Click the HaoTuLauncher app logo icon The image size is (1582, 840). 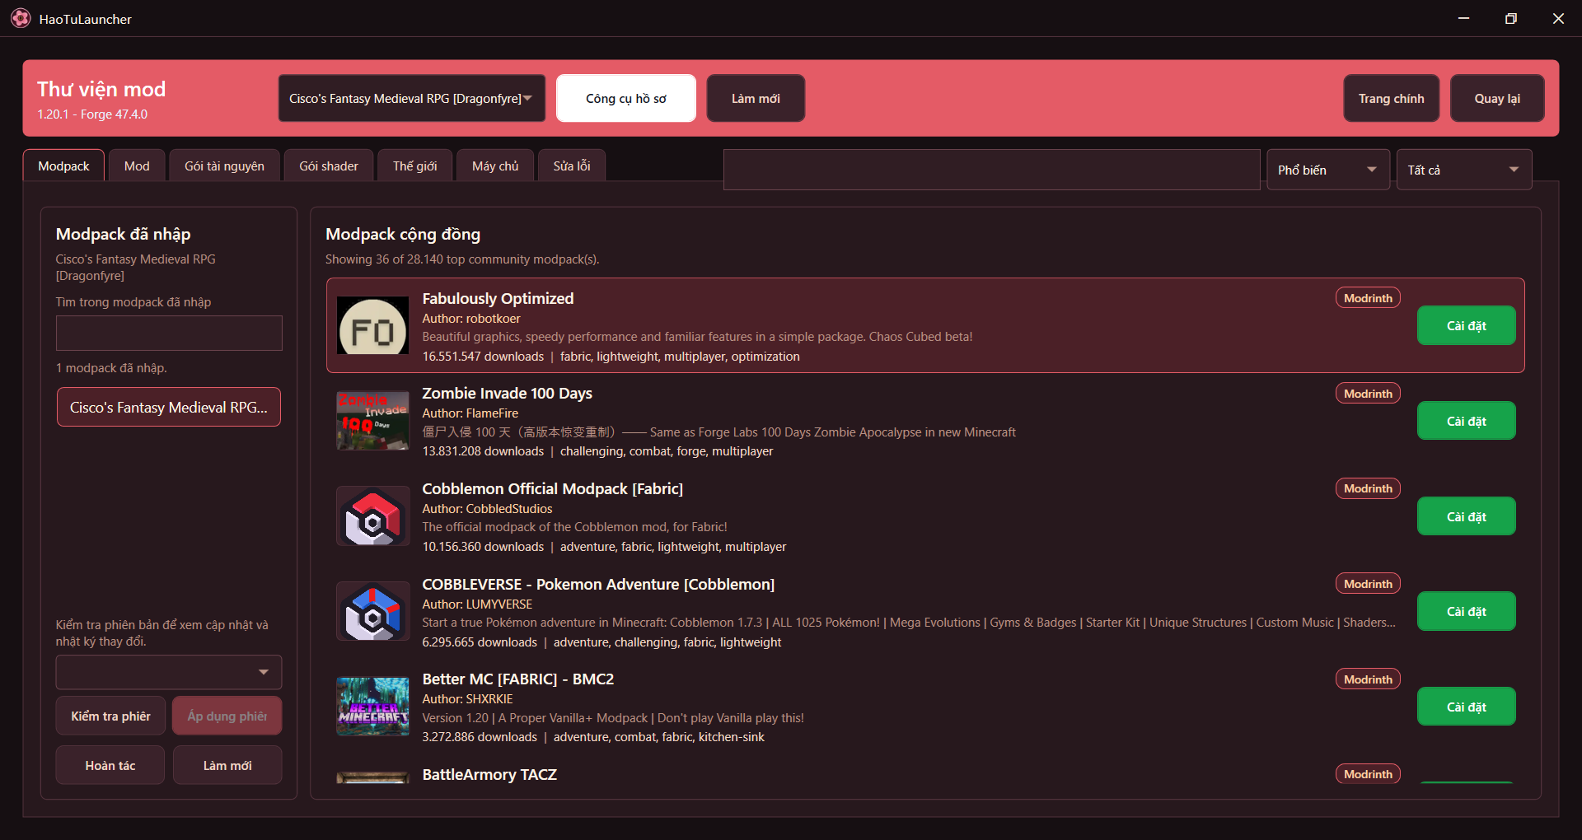tap(21, 18)
